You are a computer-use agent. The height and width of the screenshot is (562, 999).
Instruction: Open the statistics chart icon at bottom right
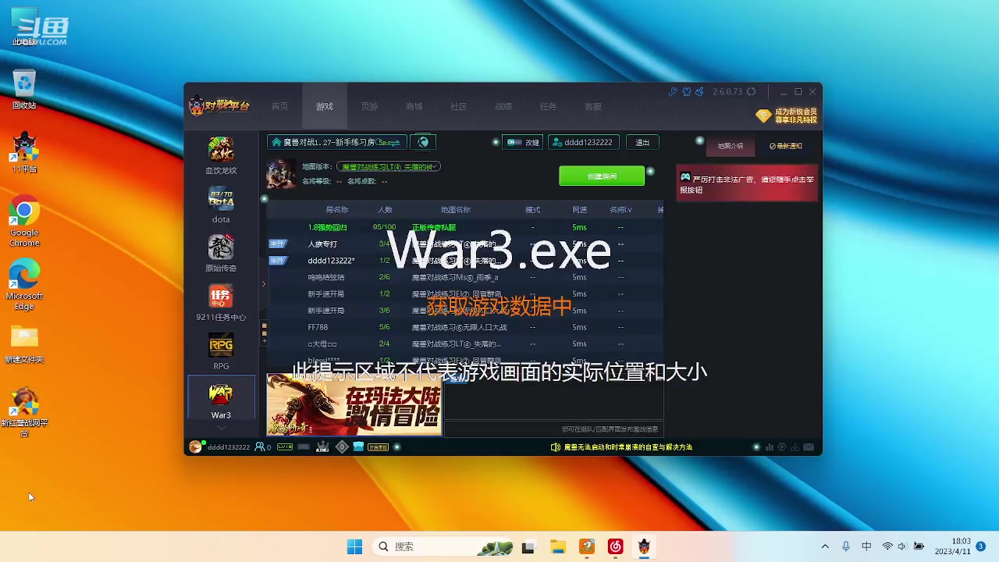pos(770,447)
